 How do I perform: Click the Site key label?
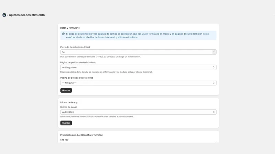64,140
